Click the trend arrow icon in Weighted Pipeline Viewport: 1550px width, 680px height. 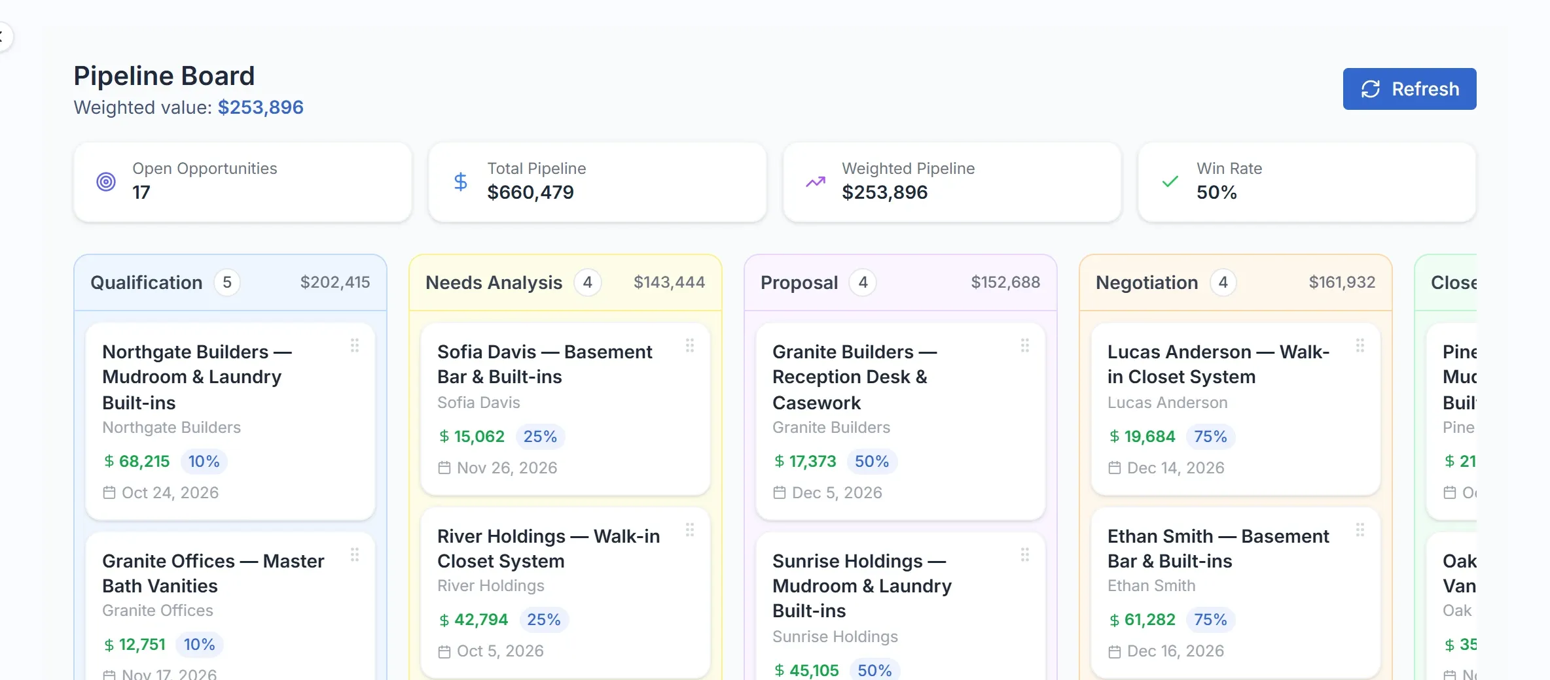[x=816, y=181]
